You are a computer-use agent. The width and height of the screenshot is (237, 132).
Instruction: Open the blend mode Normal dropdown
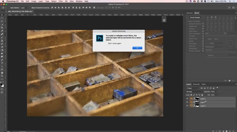(x=195, y=92)
